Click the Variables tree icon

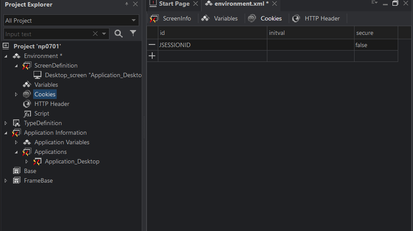pyautogui.click(x=27, y=85)
